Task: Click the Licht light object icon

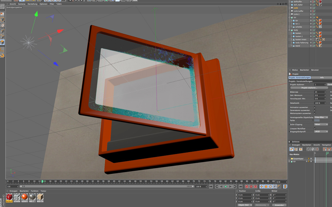Action: (292, 8)
